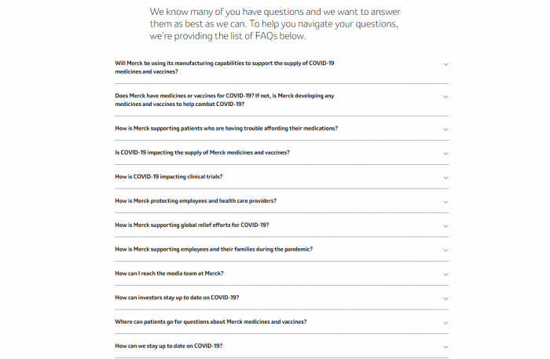Expand chevron for global relief efforts question
This screenshot has height=359, width=550.
coord(445,226)
